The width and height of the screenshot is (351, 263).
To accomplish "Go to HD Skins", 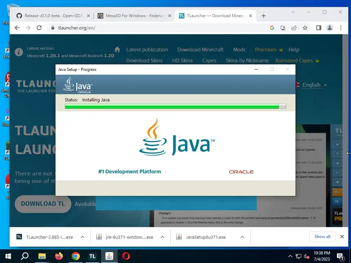I will [x=182, y=61].
